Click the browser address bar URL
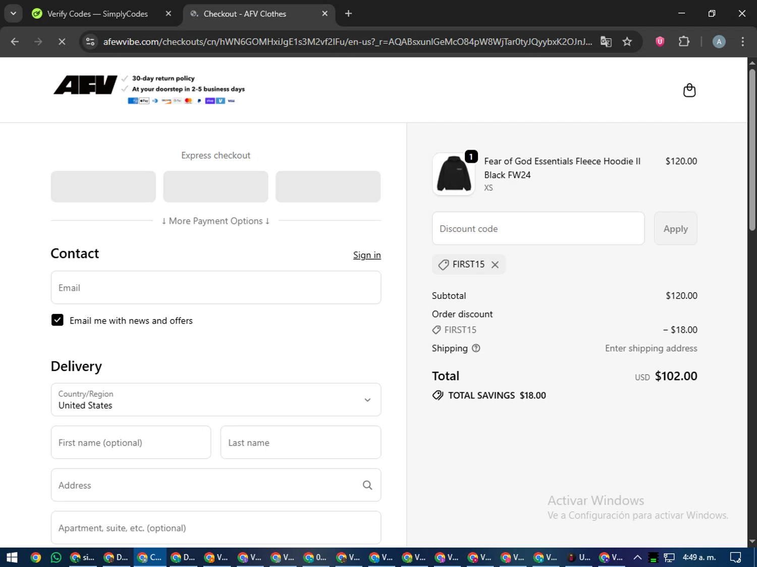Viewport: 757px width, 567px height. [347, 42]
